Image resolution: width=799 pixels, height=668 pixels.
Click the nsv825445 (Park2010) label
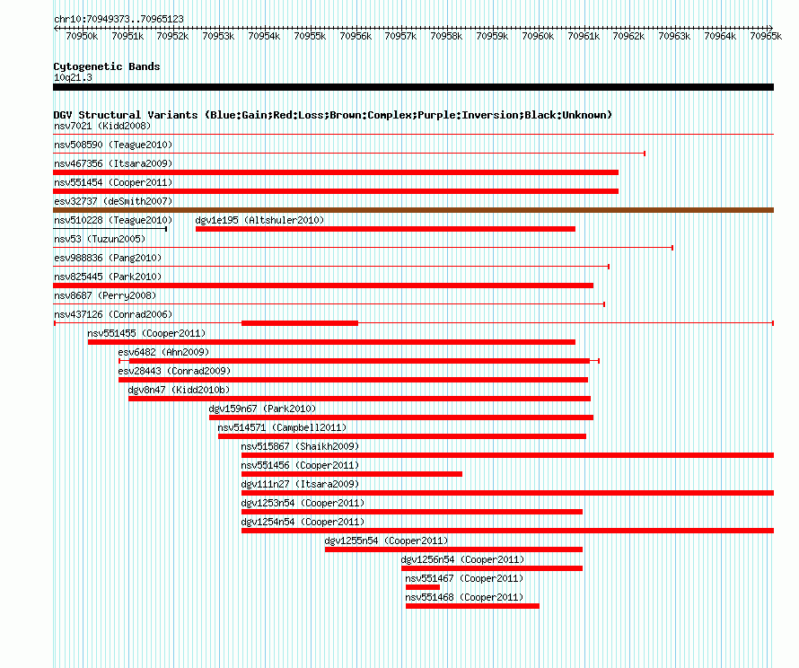click(x=108, y=277)
